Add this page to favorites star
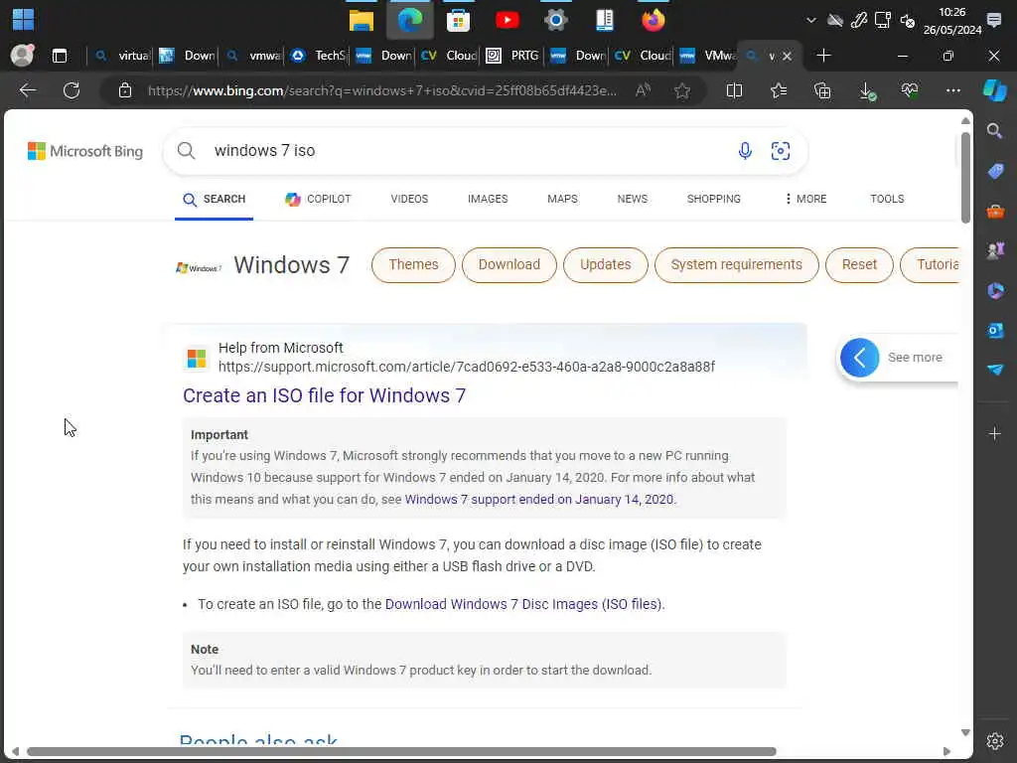The width and height of the screenshot is (1017, 763). pos(681,90)
